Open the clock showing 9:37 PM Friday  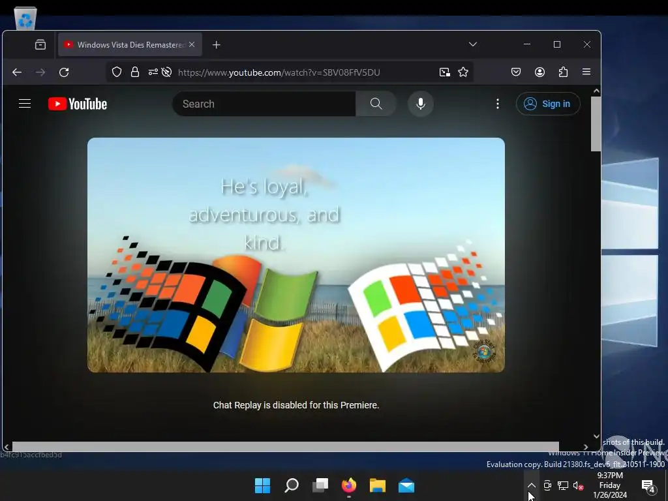tap(610, 485)
